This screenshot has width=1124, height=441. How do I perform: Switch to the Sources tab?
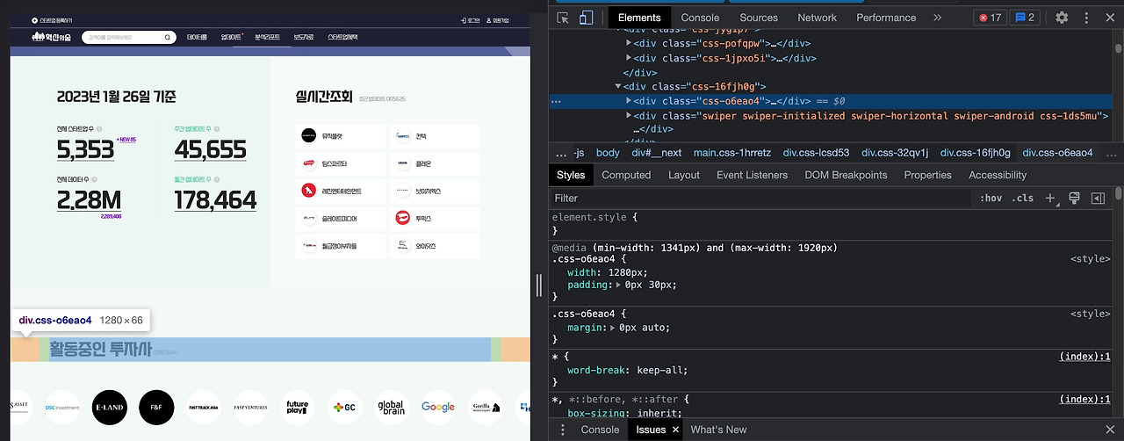point(759,18)
